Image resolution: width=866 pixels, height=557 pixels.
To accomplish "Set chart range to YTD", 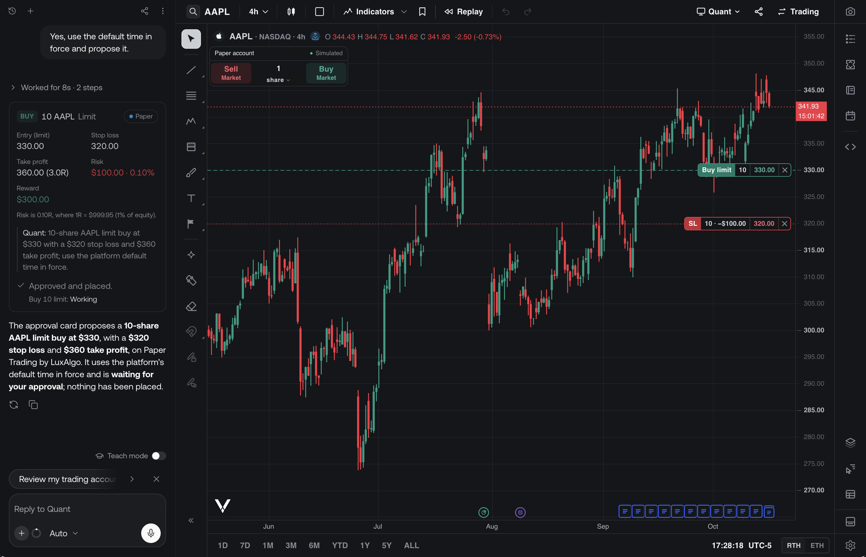I will [339, 545].
